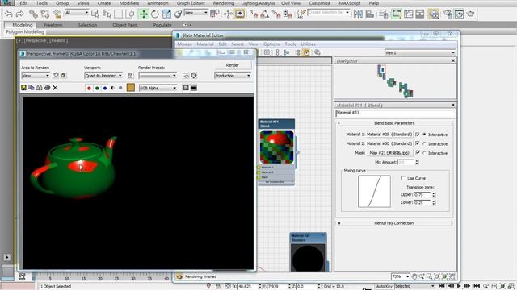
Task: Uncheck the Material 2 enable checkbox
Action: pos(418,143)
